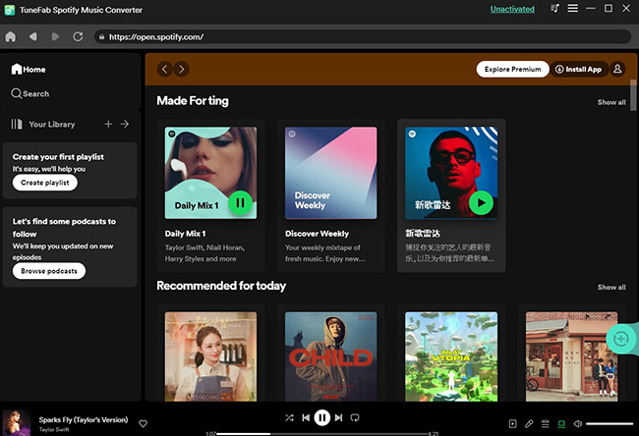Go forward with the browser forward arrow
The height and width of the screenshot is (436, 639).
click(x=55, y=37)
